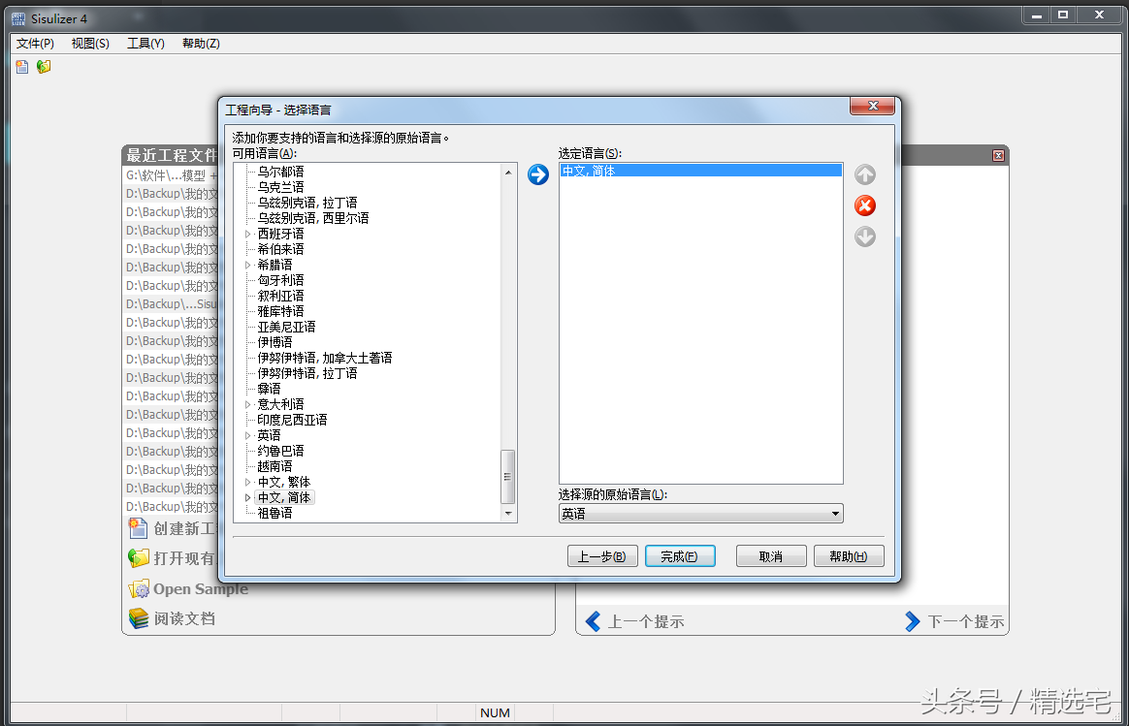Expand the 中文, 简体 tree node
The height and width of the screenshot is (726, 1129).
coord(247,497)
